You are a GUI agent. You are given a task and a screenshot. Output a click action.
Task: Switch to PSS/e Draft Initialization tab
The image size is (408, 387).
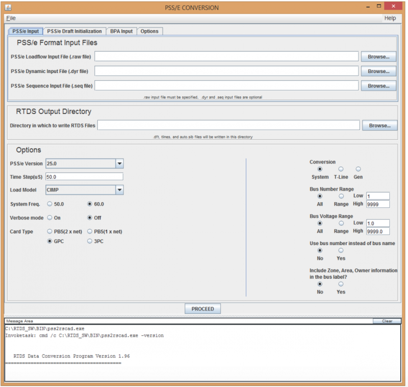pyautogui.click(x=74, y=31)
